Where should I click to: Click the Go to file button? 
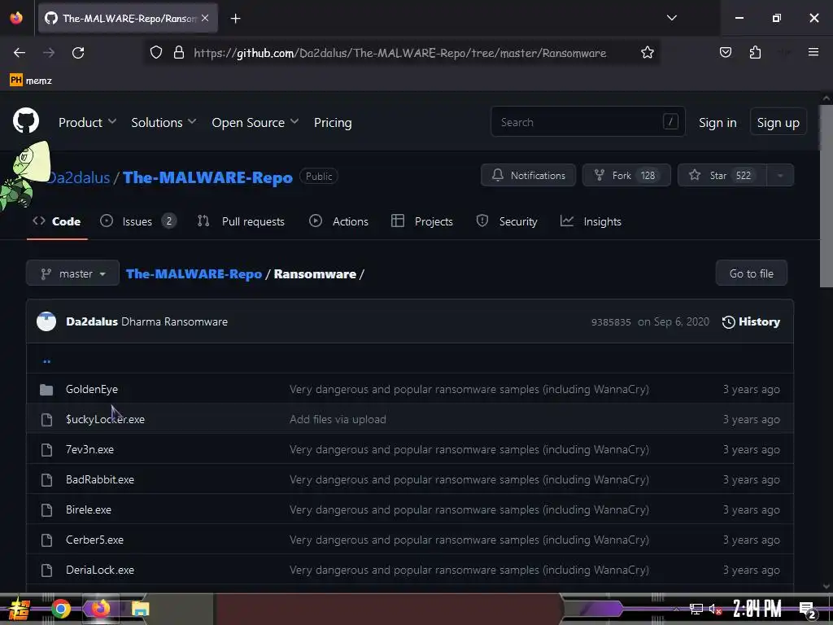pos(751,273)
